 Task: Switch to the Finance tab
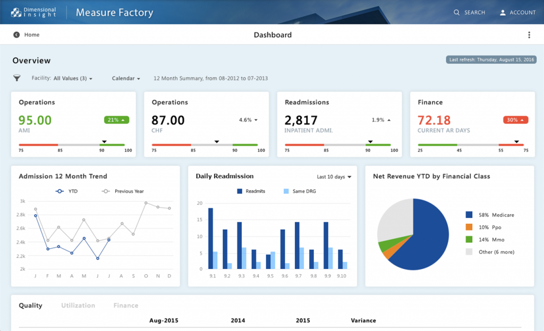tap(126, 306)
